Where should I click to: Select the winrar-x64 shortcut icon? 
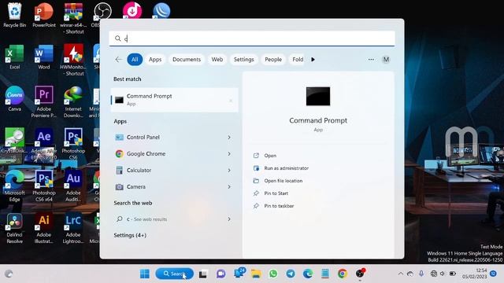pos(73,18)
